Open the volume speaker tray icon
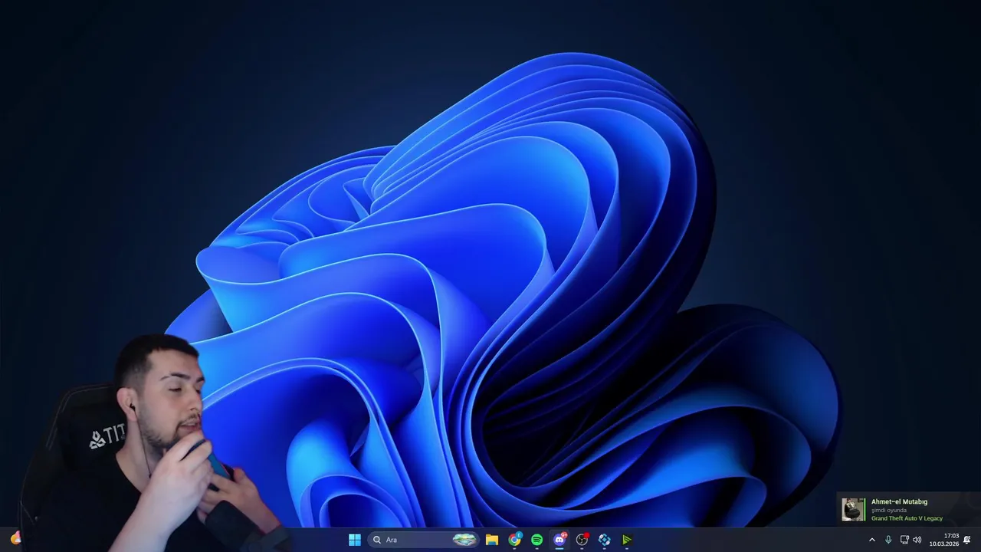Screen dimensions: 981x552 coord(917,540)
